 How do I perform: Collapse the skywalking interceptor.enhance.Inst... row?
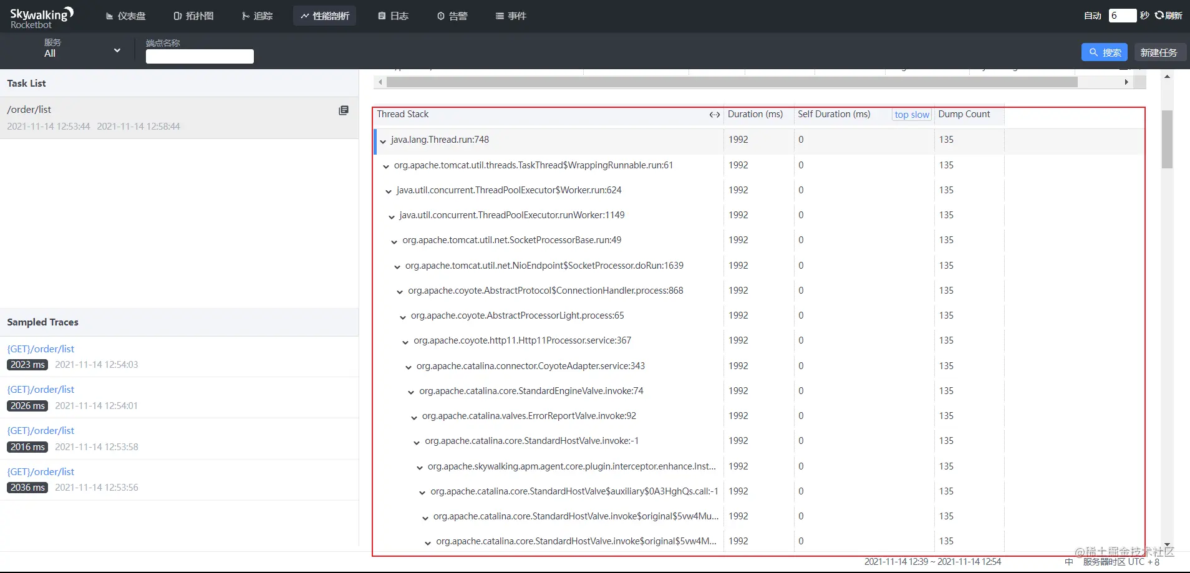pyautogui.click(x=420, y=468)
